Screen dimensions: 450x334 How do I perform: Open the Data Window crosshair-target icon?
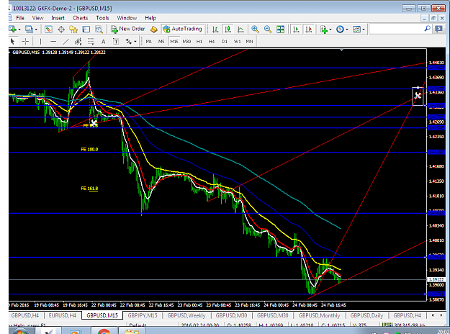61,30
